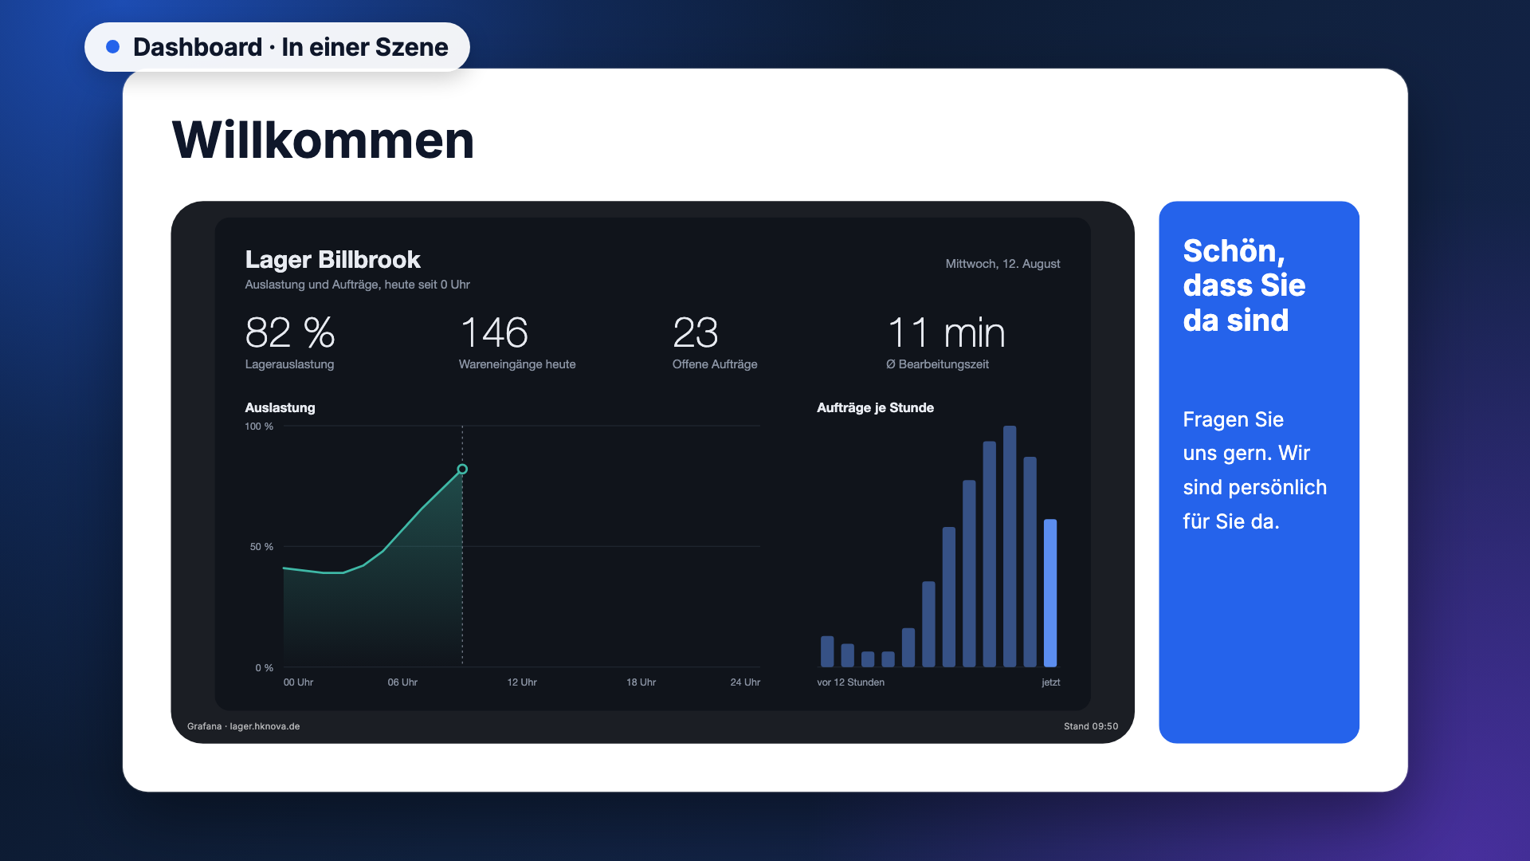Click the tallest bar in Aufträge je Stunde
1530x861 pixels.
point(1010,546)
